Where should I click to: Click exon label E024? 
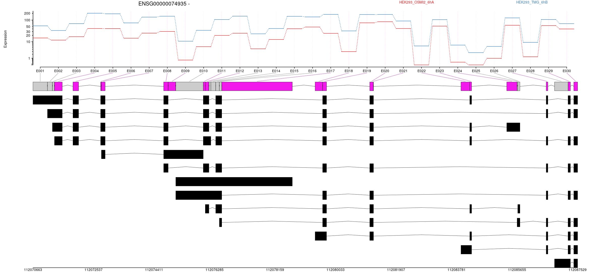458,71
